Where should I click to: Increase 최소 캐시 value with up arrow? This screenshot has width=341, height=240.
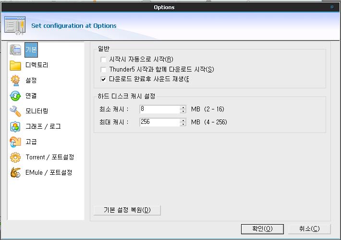coord(183,107)
